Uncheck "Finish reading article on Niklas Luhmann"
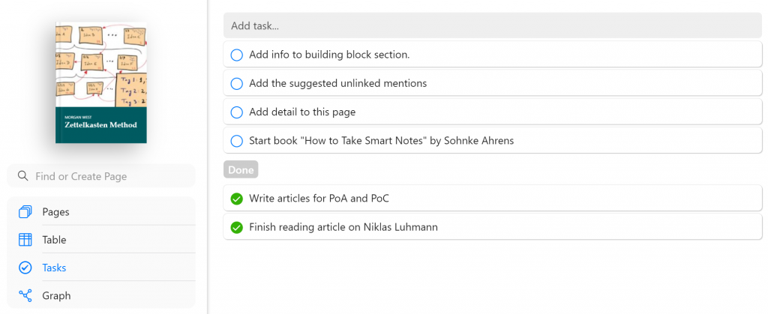Image resolution: width=768 pixels, height=314 pixels. tap(237, 227)
